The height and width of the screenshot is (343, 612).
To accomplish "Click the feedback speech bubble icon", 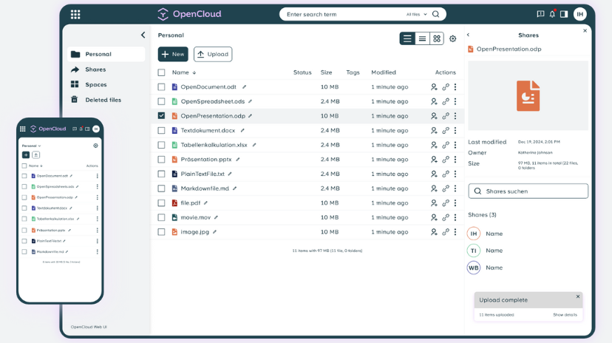I will (540, 14).
